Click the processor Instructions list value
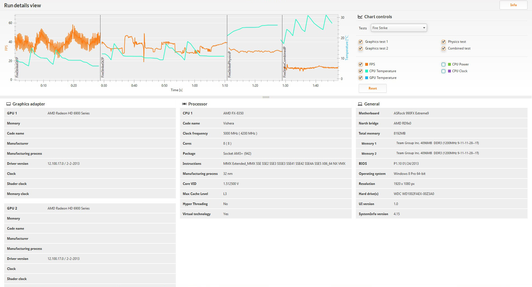 coord(284,164)
